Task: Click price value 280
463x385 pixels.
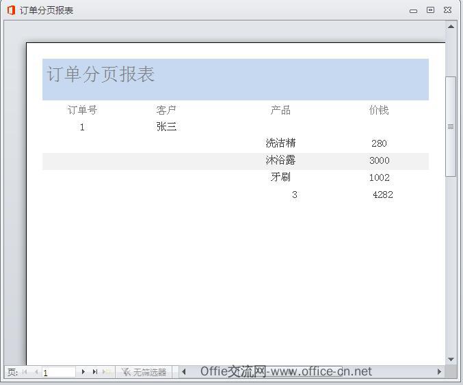Action: pyautogui.click(x=379, y=143)
